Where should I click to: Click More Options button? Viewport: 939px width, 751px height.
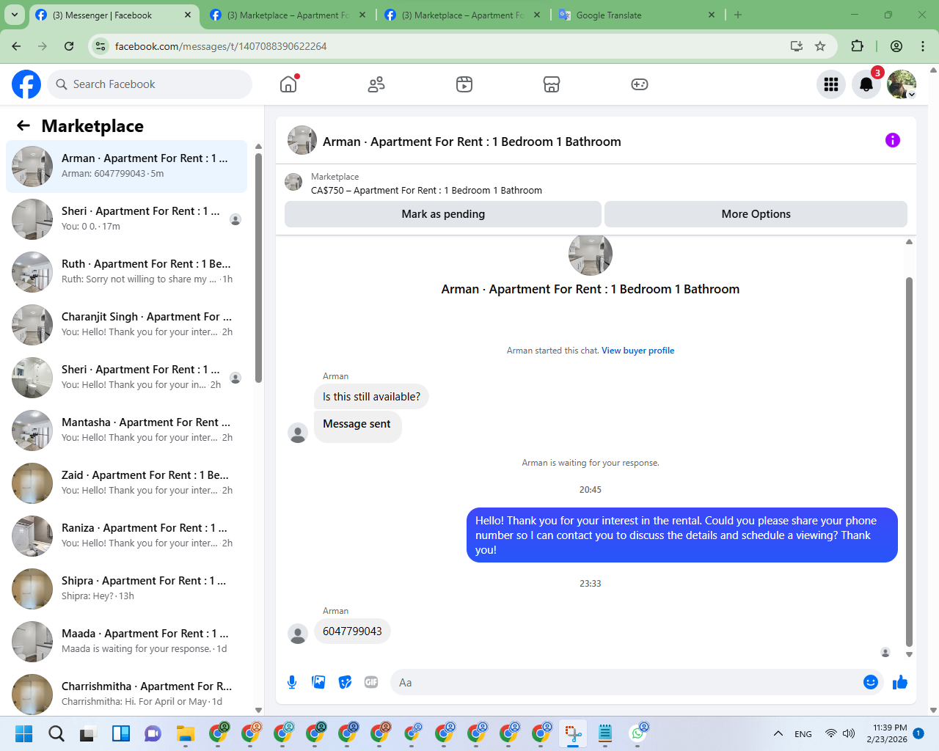pyautogui.click(x=756, y=214)
